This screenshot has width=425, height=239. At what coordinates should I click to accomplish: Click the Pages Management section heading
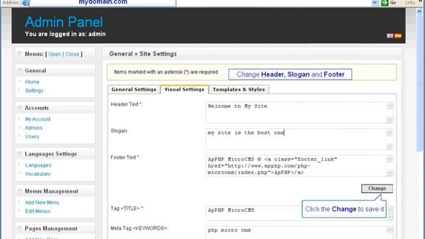coord(51,228)
